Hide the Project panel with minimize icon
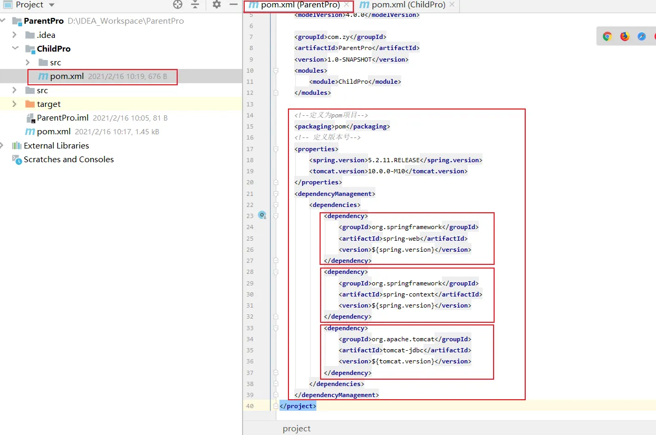Viewport: 656px width, 435px height. point(233,5)
